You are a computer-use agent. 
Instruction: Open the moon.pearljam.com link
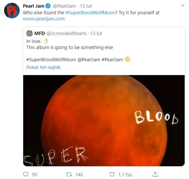coord(44,19)
